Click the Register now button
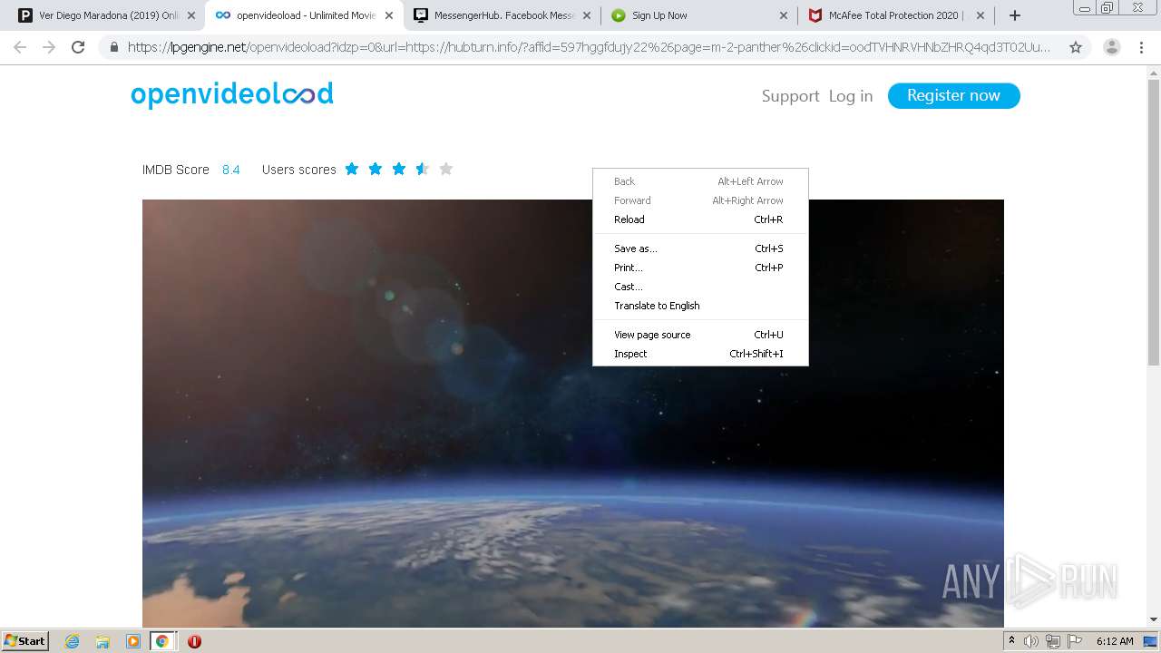 (953, 95)
